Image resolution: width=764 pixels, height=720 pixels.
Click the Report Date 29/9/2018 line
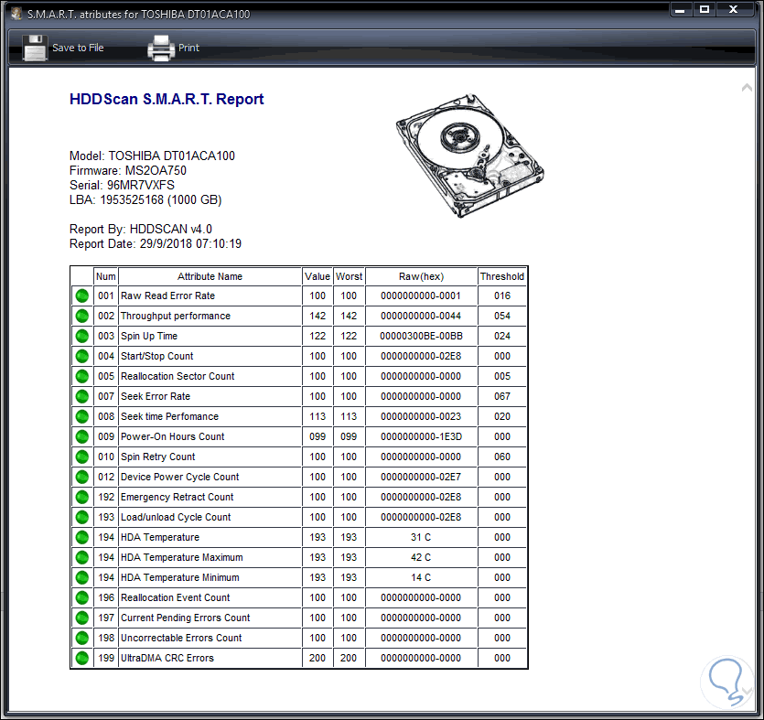tap(156, 243)
